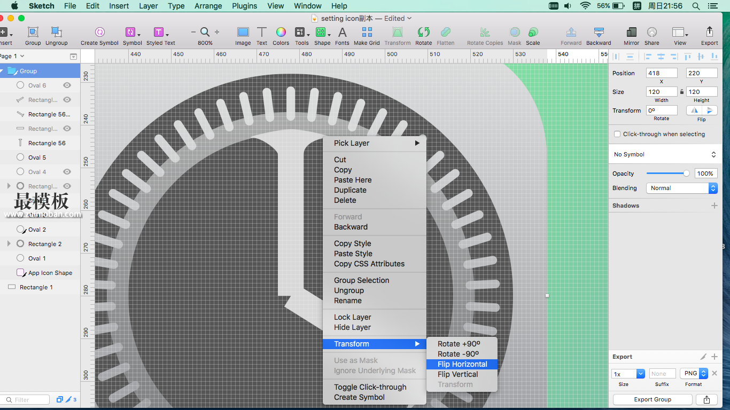
Task: Toggle visibility of Oval 6 layer
Action: coord(67,85)
